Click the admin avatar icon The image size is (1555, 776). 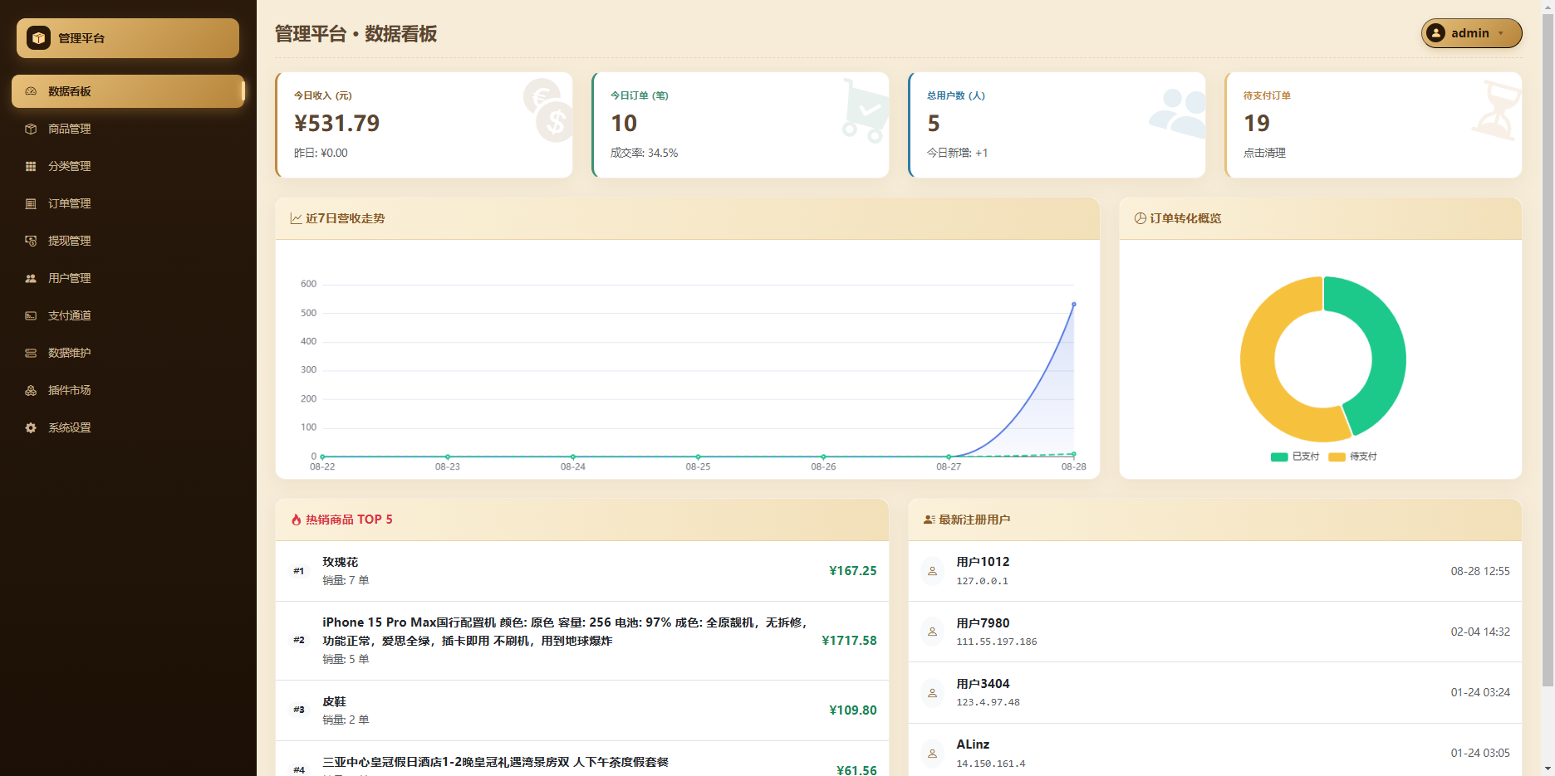[x=1435, y=33]
